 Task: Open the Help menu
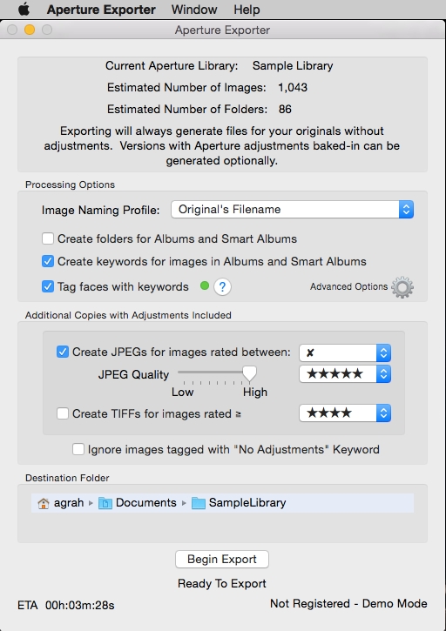point(247,10)
